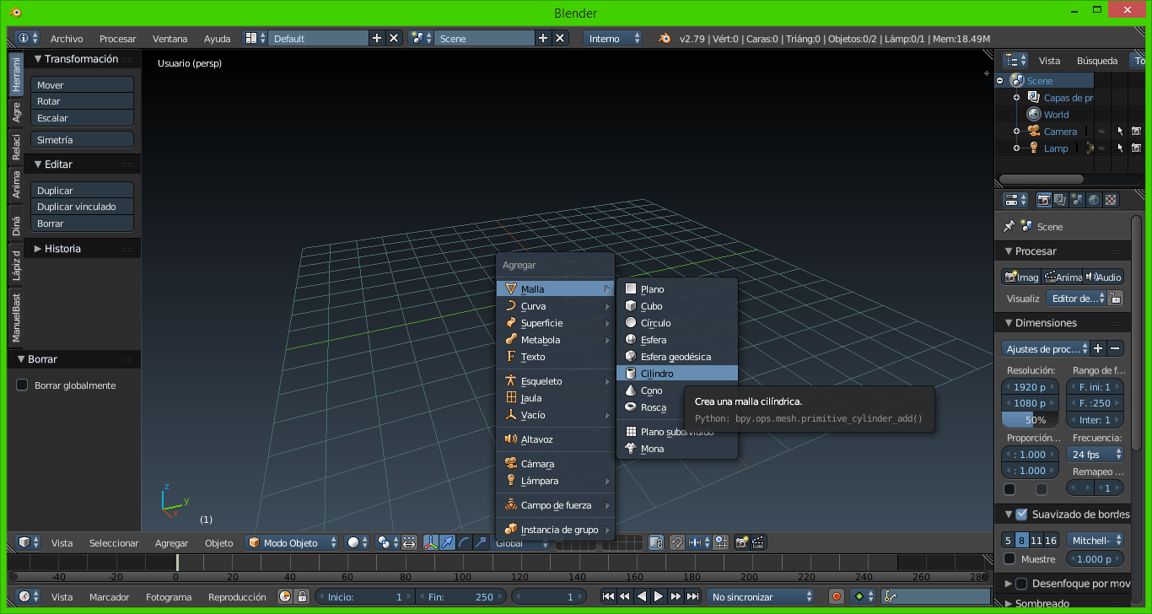
Task: Enable the Borrar globalmente checkbox
Action: click(23, 385)
